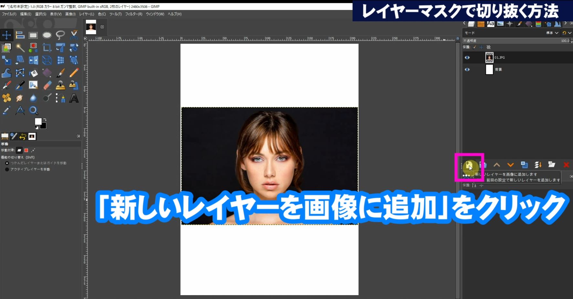Viewport: 573px width, 299px height.
Task: Open the レイヤー(L) menu
Action: (87, 14)
